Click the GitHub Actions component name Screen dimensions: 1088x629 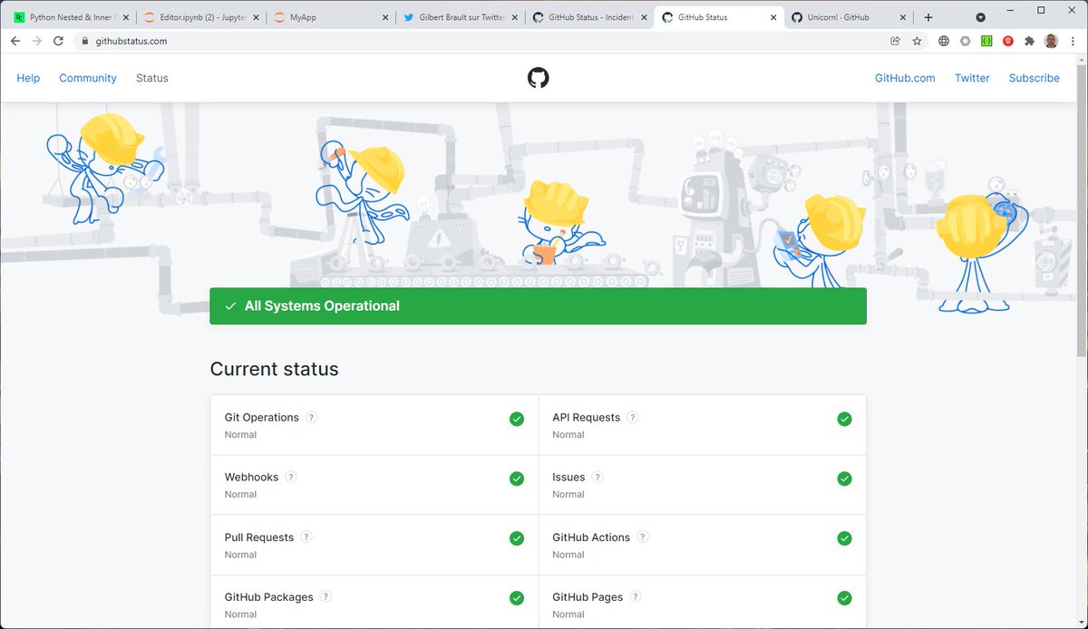click(x=591, y=537)
